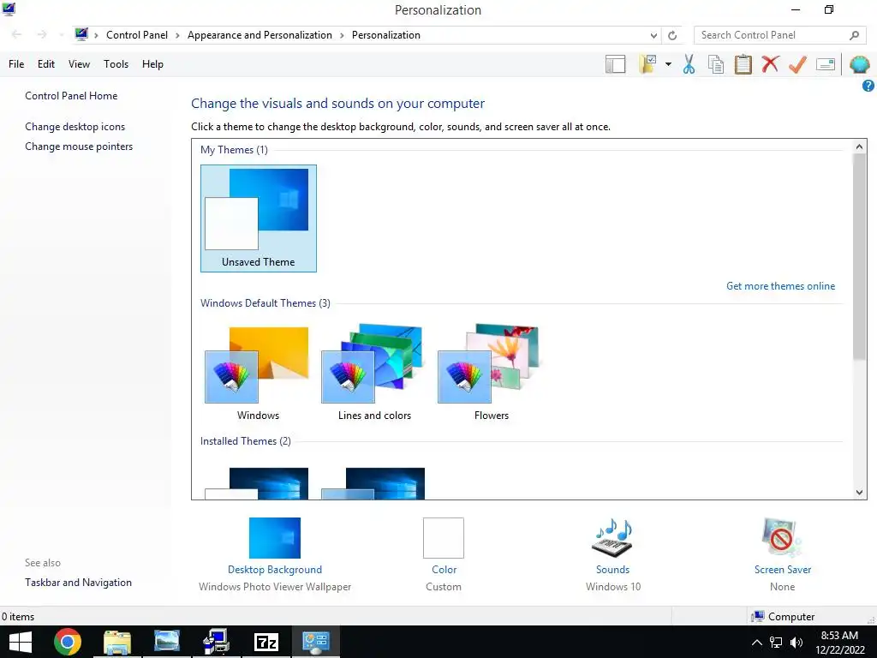The image size is (877, 658).
Task: Open the Help menu
Action: point(152,64)
